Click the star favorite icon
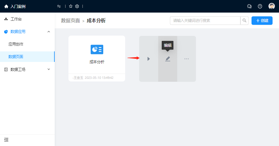Image resolution: width=279 pixels, height=146 pixels. pyautogui.click(x=71, y=6)
